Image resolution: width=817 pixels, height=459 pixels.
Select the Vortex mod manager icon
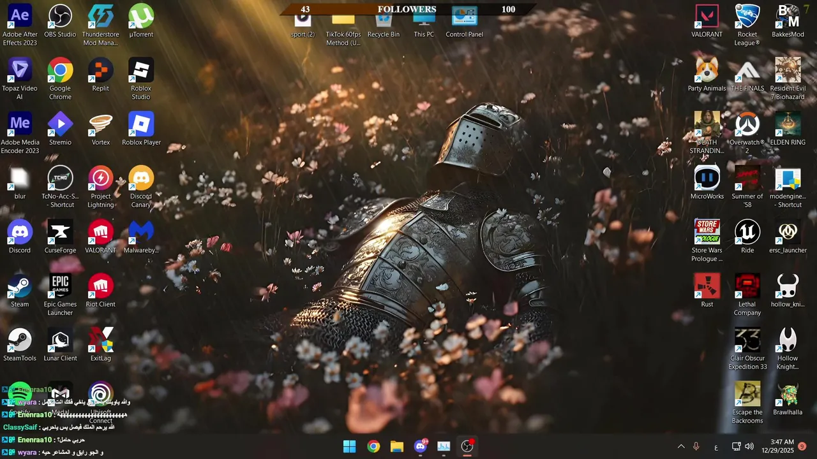pyautogui.click(x=100, y=130)
